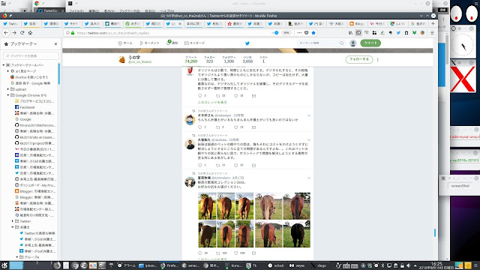
Task: Expand the よく見るページ folder
Action: pos(8,71)
